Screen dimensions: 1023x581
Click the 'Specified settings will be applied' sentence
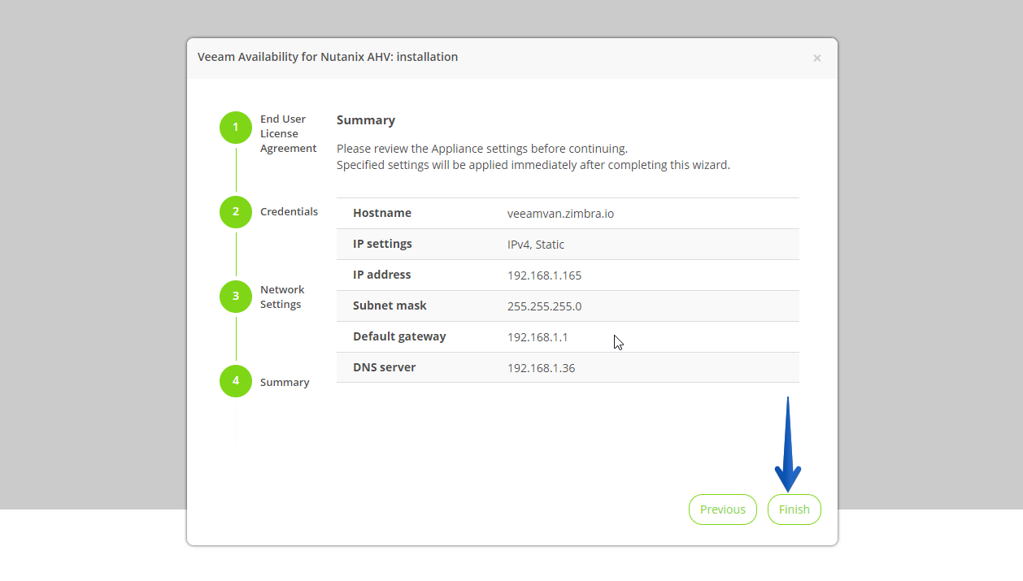pyautogui.click(x=533, y=165)
